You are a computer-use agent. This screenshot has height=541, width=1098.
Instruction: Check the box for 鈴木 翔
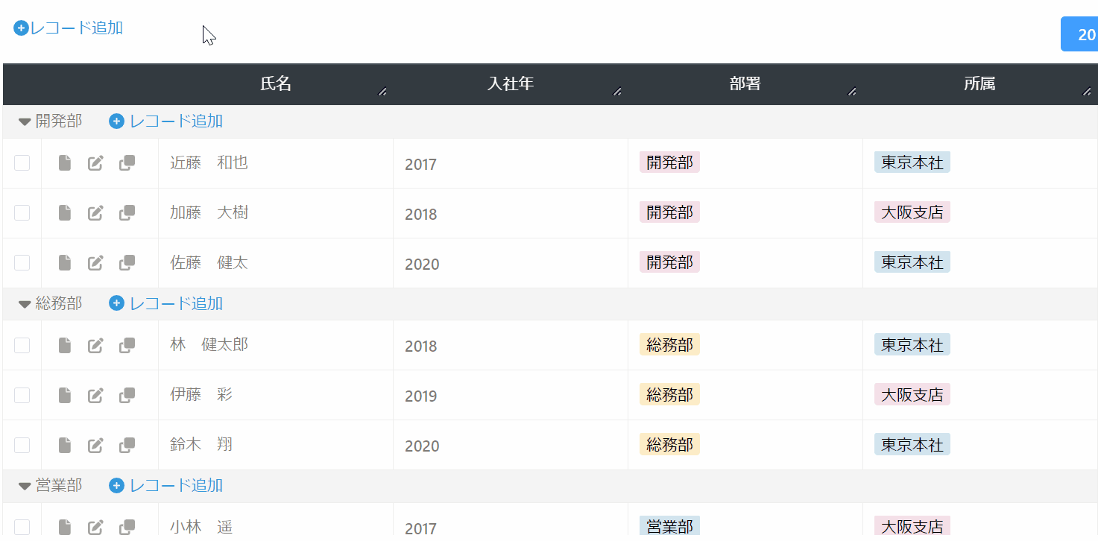(22, 444)
